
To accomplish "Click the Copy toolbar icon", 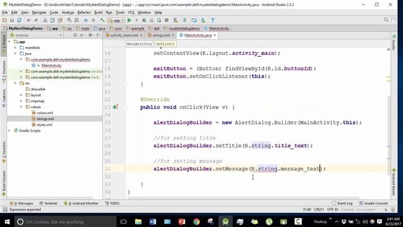I will click(x=52, y=20).
